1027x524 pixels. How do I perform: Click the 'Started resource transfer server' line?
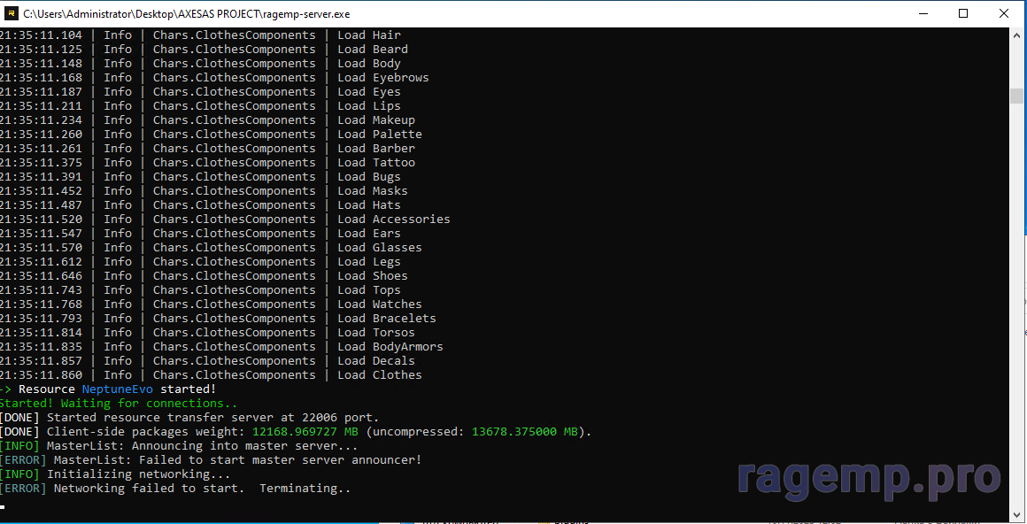(x=189, y=418)
